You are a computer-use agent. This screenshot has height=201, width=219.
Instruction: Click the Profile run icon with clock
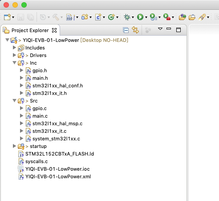(154, 17)
